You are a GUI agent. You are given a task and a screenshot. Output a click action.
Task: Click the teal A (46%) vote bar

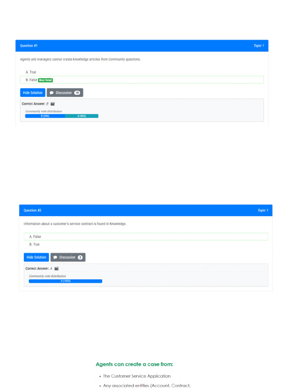[x=82, y=116]
